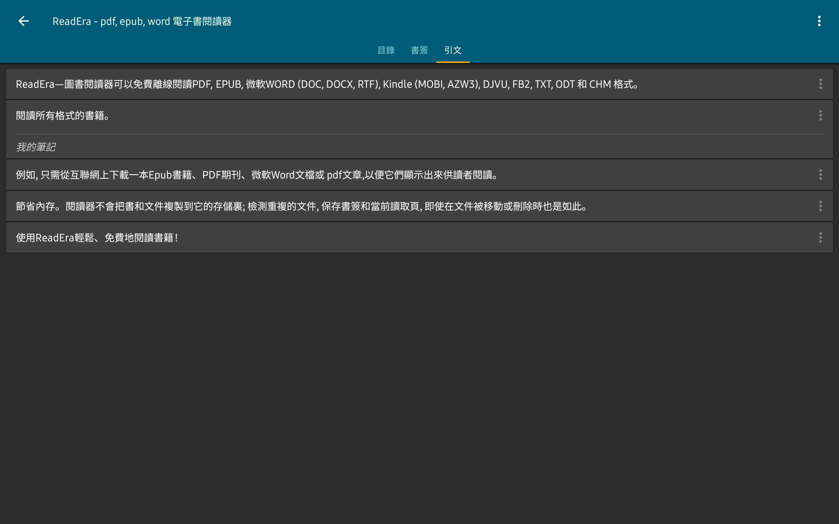839x524 pixels.
Task: Open options for the PDF, EPUB, WORD formats quote
Action: (820, 84)
